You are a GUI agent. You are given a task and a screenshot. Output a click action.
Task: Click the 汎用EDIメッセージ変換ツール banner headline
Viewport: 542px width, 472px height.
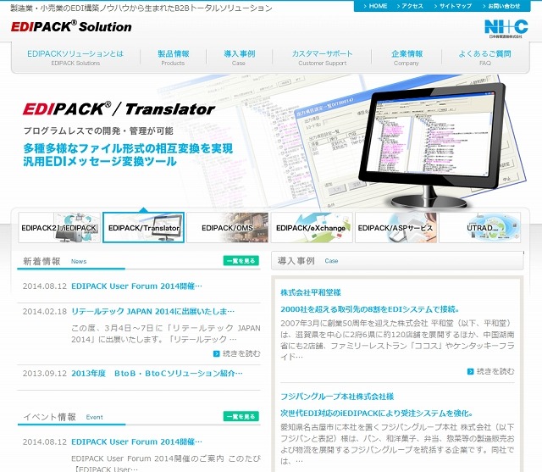click(100, 162)
